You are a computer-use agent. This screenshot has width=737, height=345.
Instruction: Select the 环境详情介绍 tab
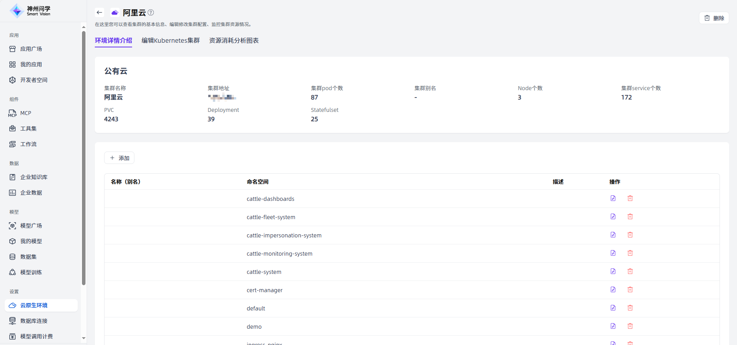[x=113, y=40]
